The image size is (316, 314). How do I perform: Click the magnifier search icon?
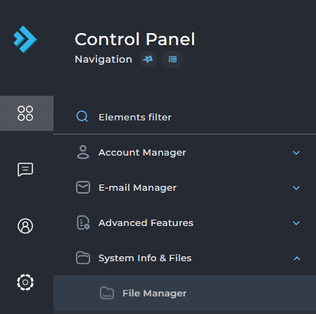[x=82, y=116]
